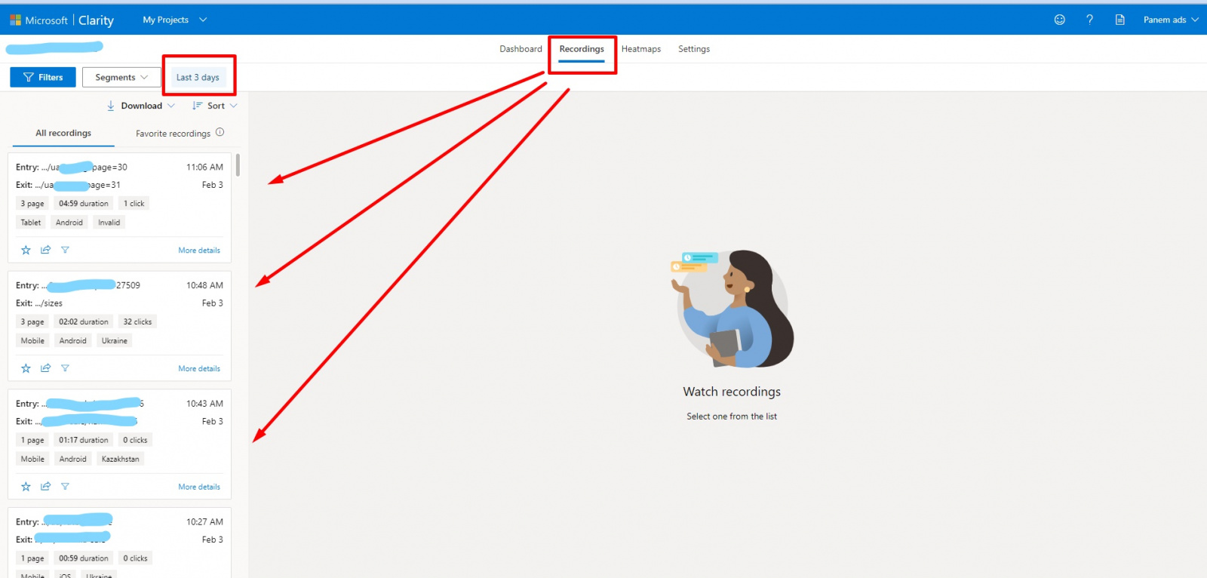
Task: Open the Download dropdown
Action: pyautogui.click(x=141, y=106)
